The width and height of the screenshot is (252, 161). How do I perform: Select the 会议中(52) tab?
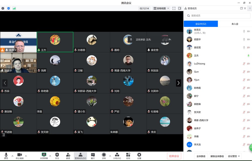pos(201,24)
